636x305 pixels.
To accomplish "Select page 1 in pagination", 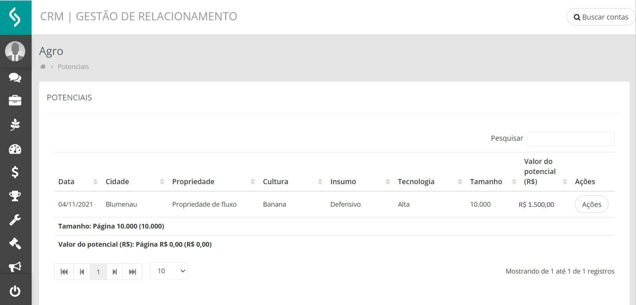I will point(98,272).
